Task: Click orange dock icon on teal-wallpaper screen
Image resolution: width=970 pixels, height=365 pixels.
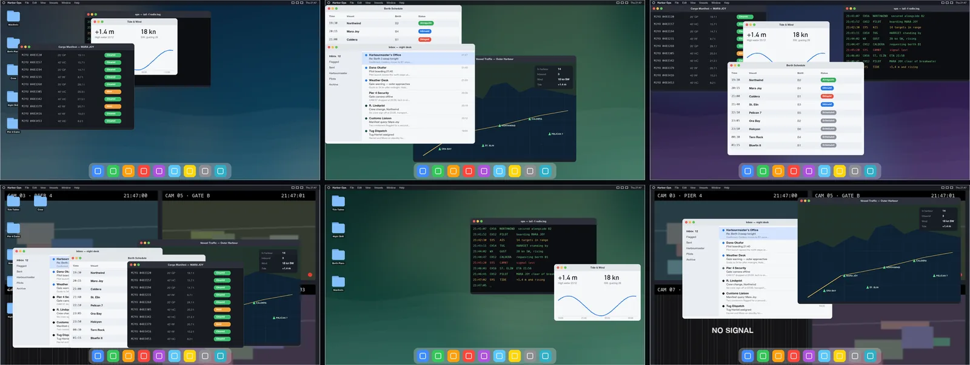Action: 453,356
